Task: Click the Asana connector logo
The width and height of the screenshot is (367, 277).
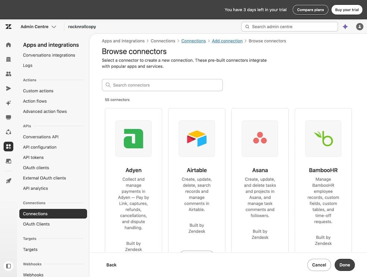Action: tap(260, 138)
